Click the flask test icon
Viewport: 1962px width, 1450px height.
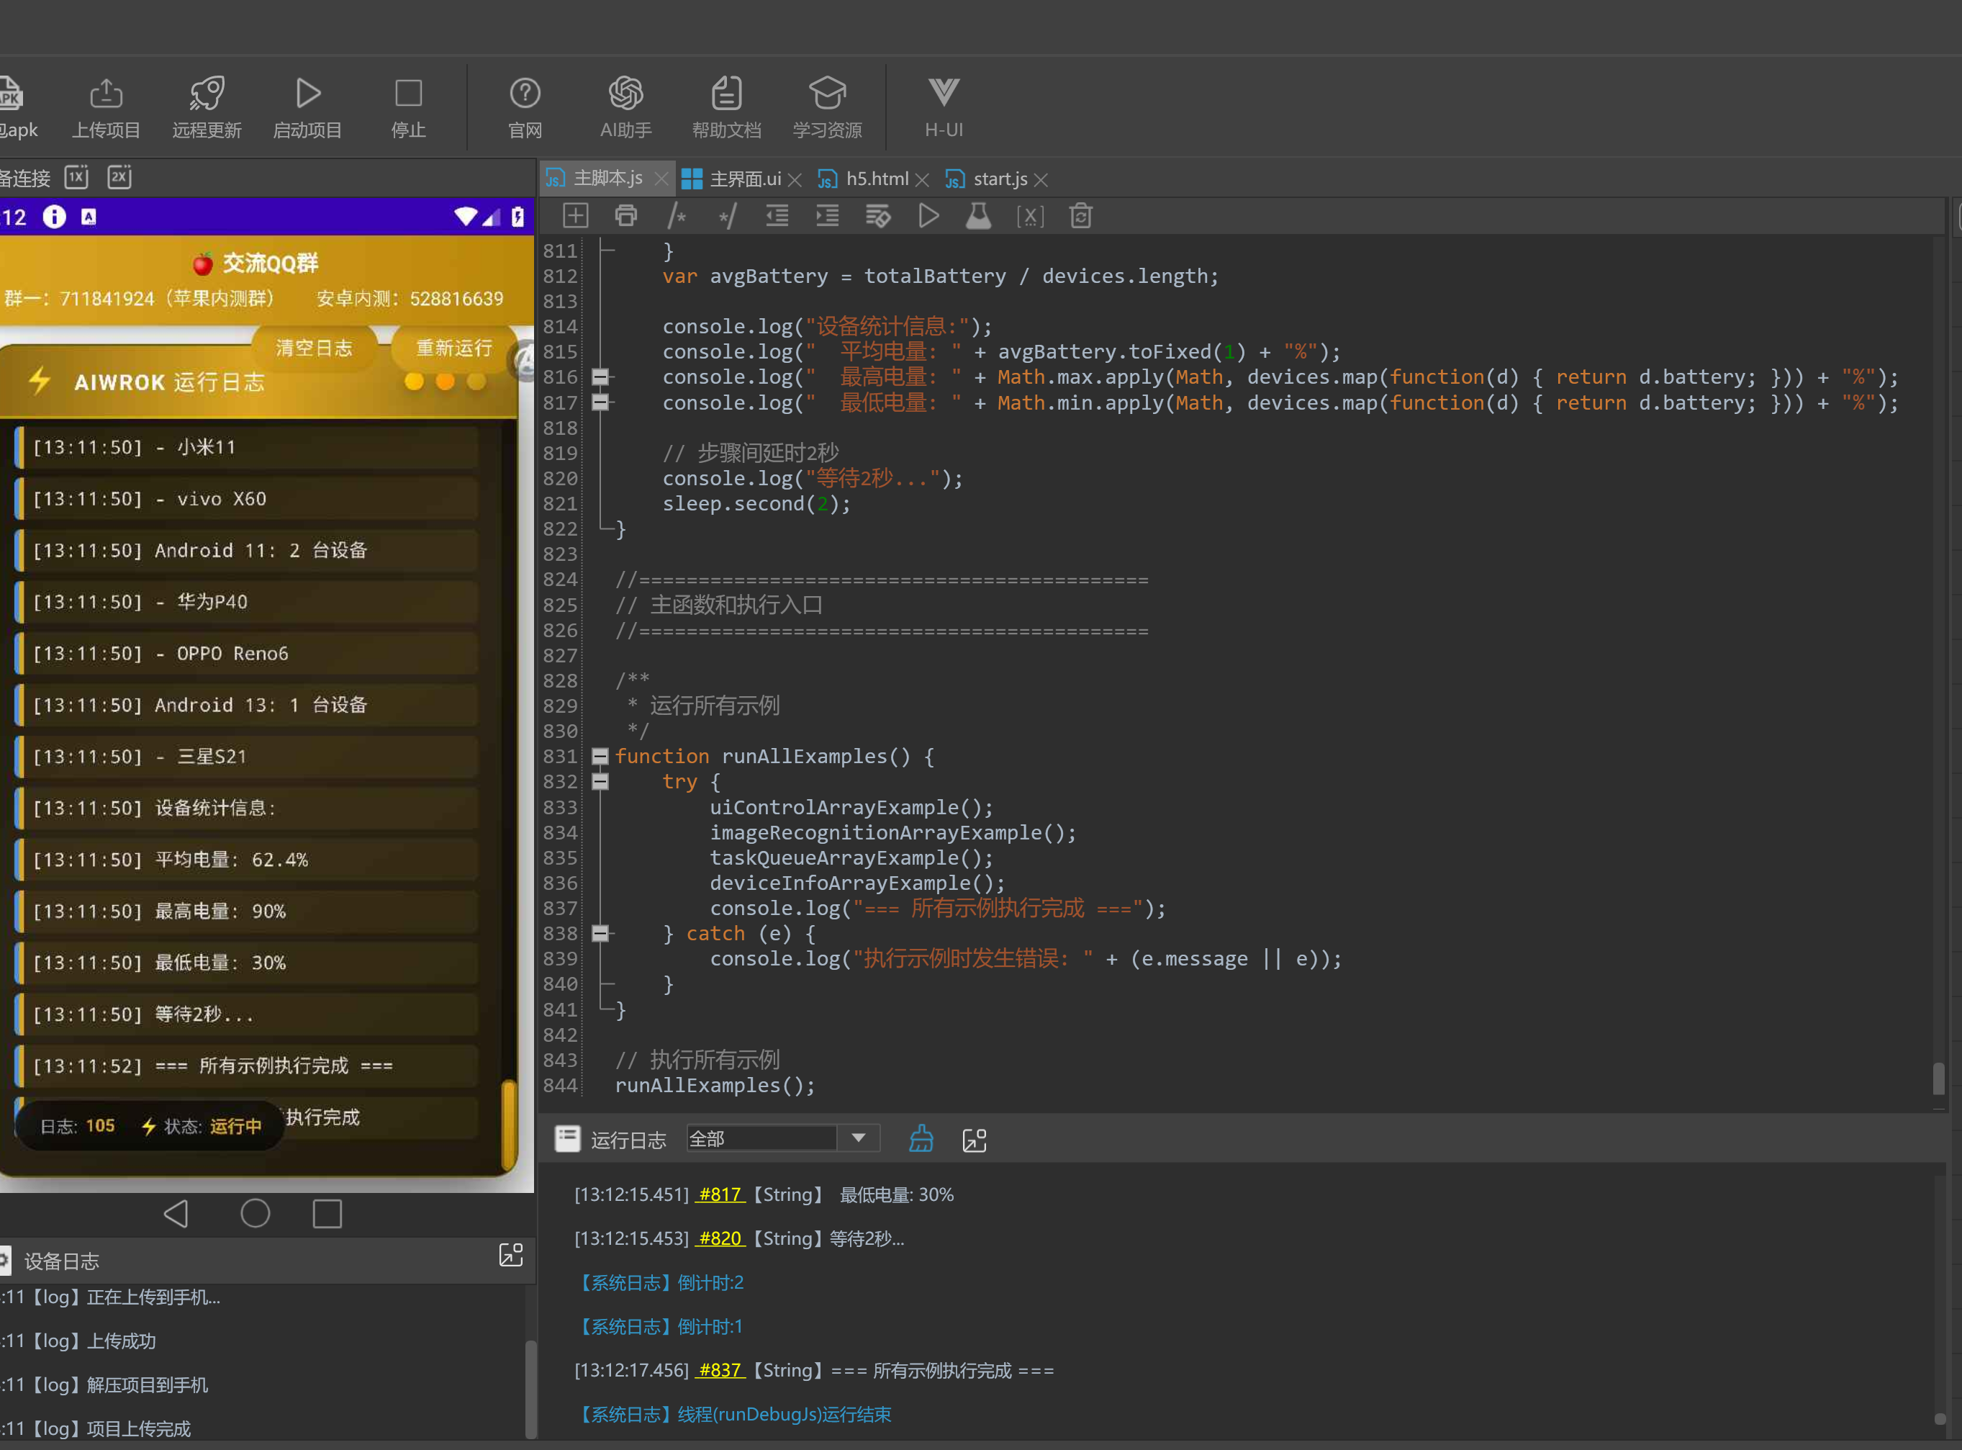click(x=978, y=216)
